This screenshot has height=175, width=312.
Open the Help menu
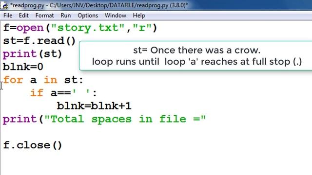139,16
